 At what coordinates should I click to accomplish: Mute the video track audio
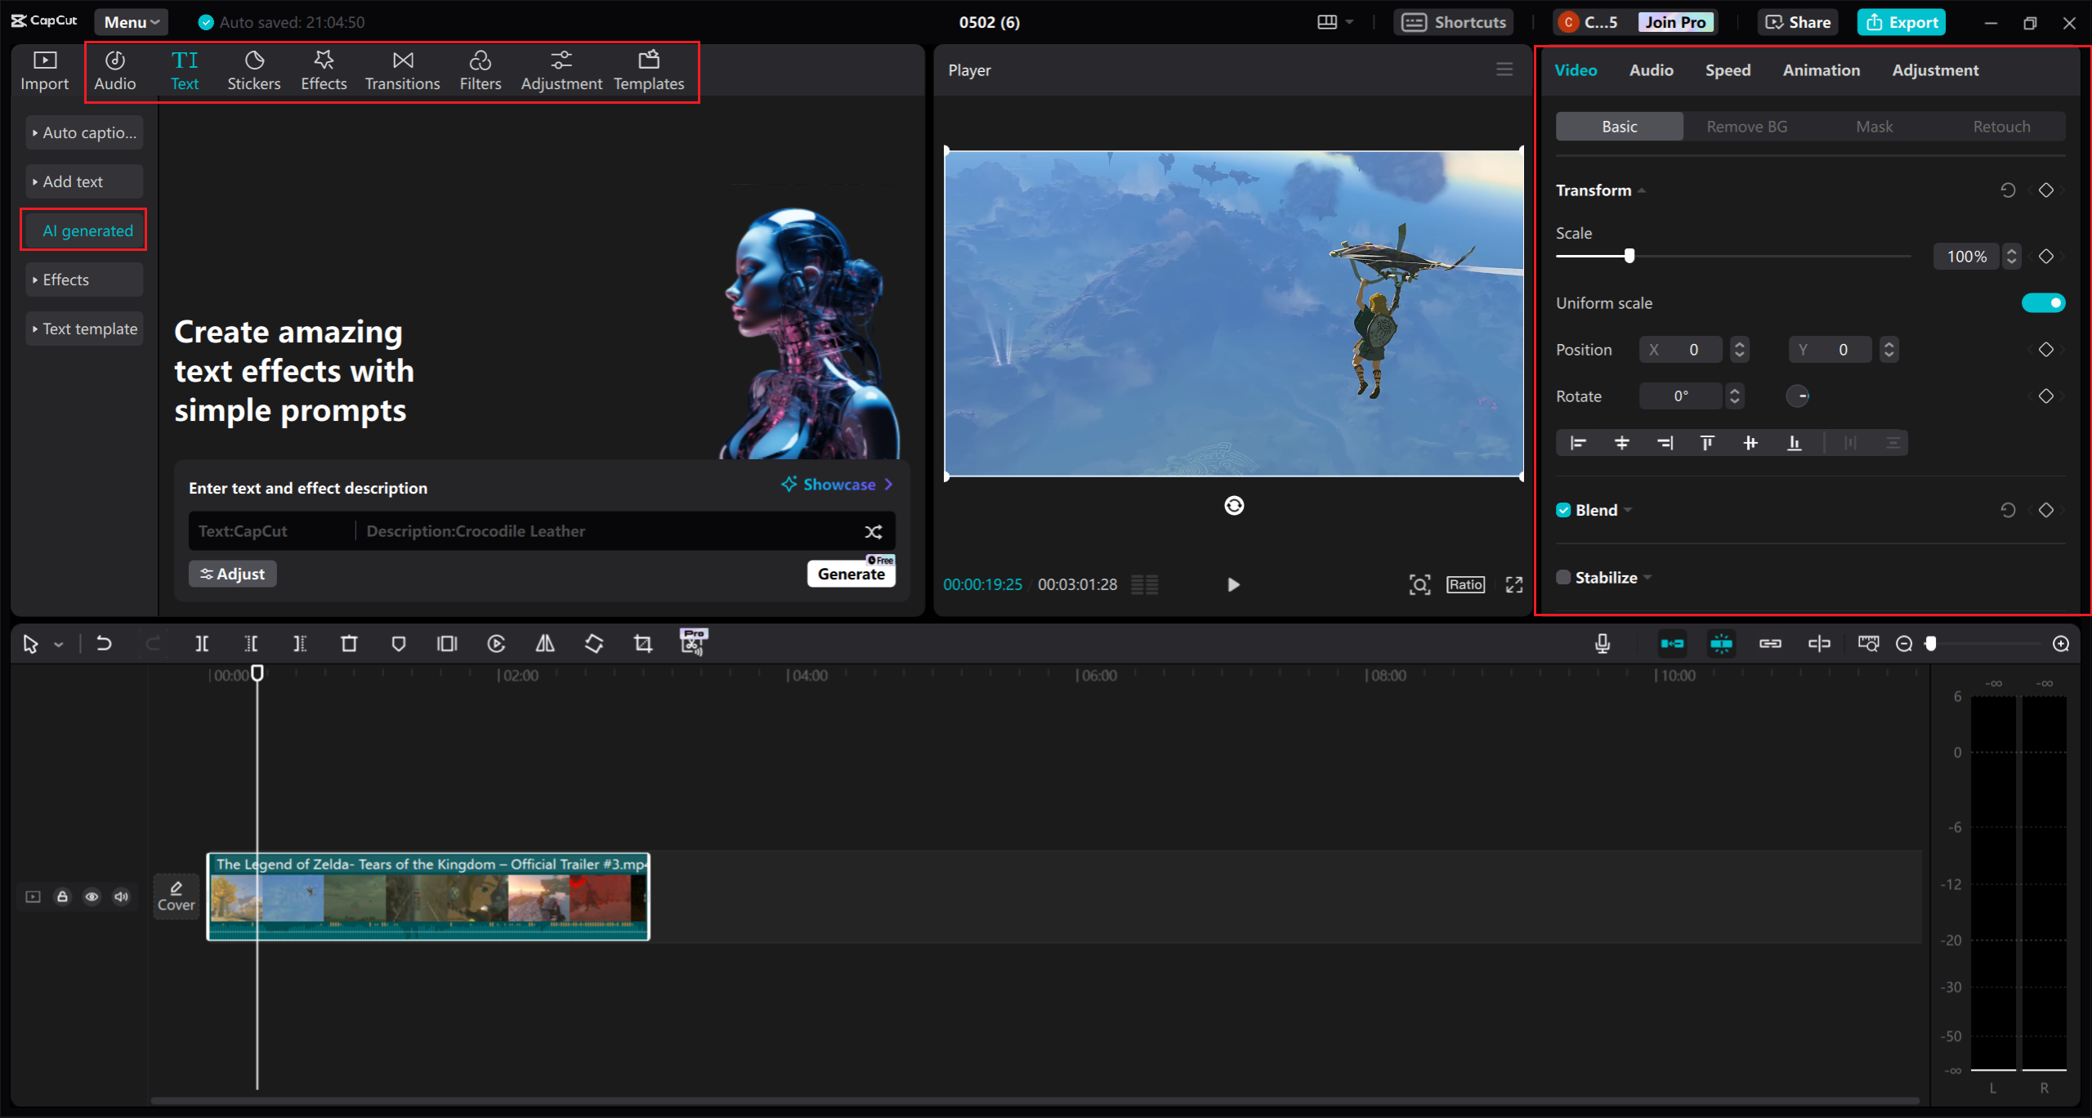click(121, 897)
